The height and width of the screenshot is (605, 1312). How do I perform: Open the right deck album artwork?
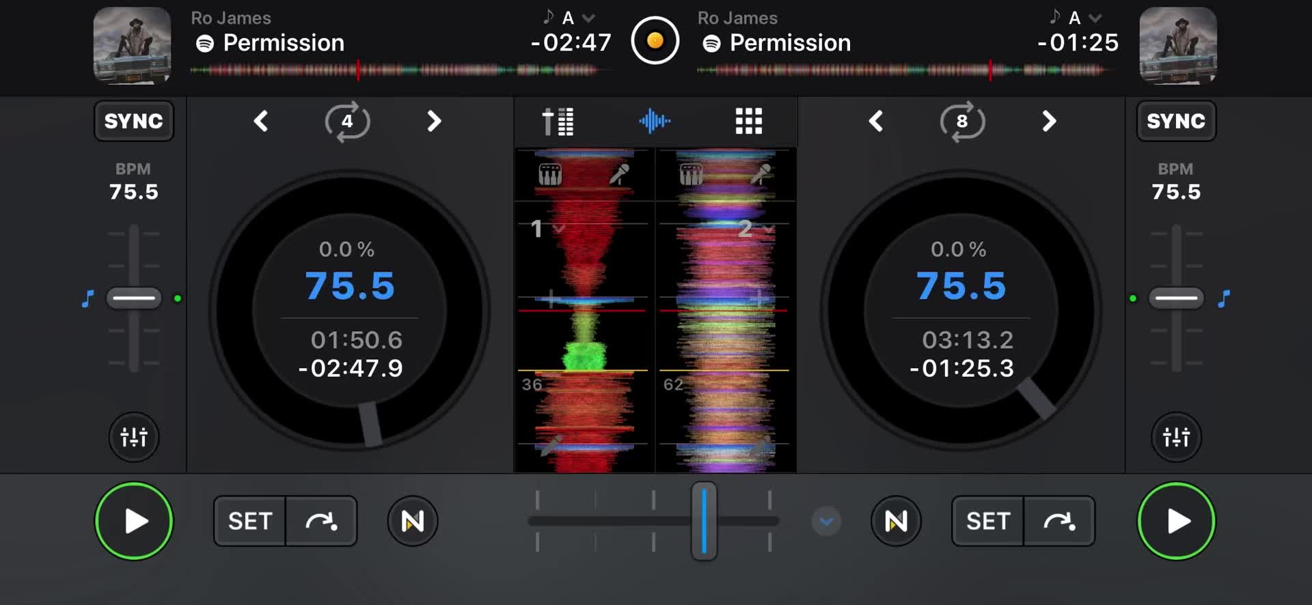1178,46
